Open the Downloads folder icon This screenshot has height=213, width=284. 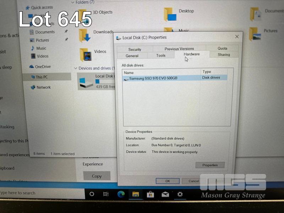pos(85,35)
